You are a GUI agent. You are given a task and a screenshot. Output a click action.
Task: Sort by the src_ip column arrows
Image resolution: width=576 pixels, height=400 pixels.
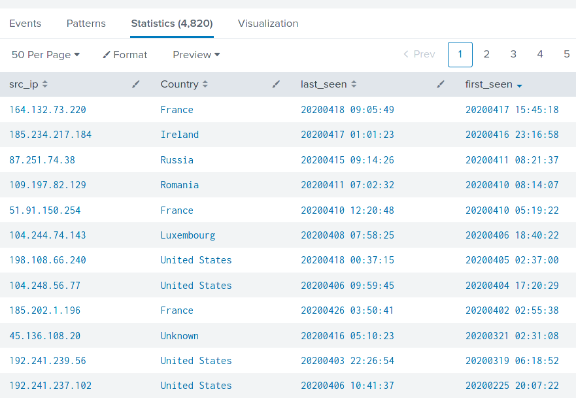[x=45, y=84]
